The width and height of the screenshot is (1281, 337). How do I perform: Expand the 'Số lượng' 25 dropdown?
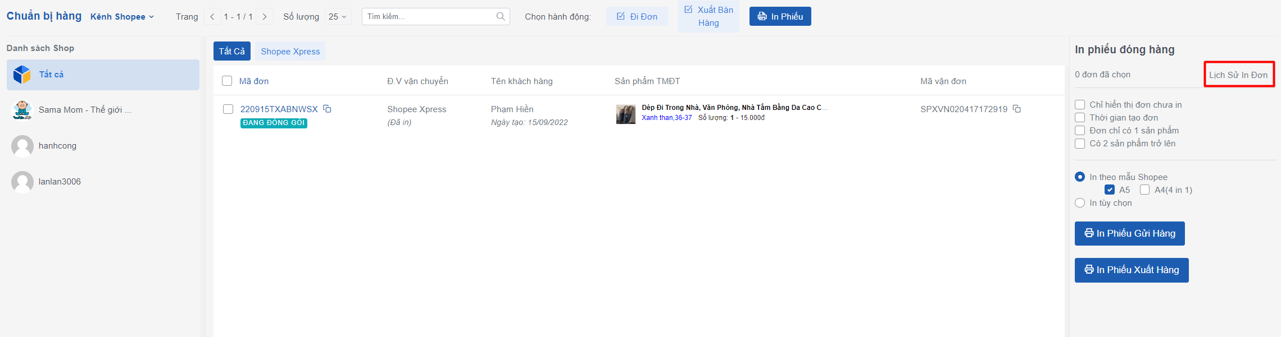click(x=338, y=17)
